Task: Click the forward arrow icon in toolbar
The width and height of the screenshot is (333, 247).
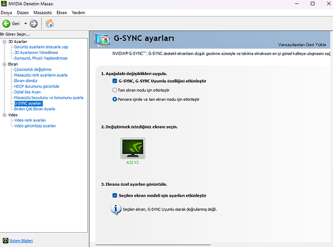Action: point(34,23)
